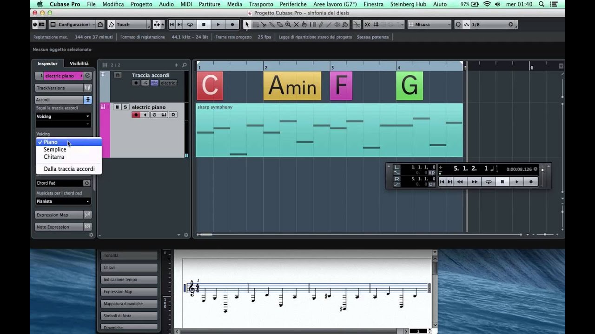
Task: Open Inspector settings gear icon
Action: [x=91, y=235]
